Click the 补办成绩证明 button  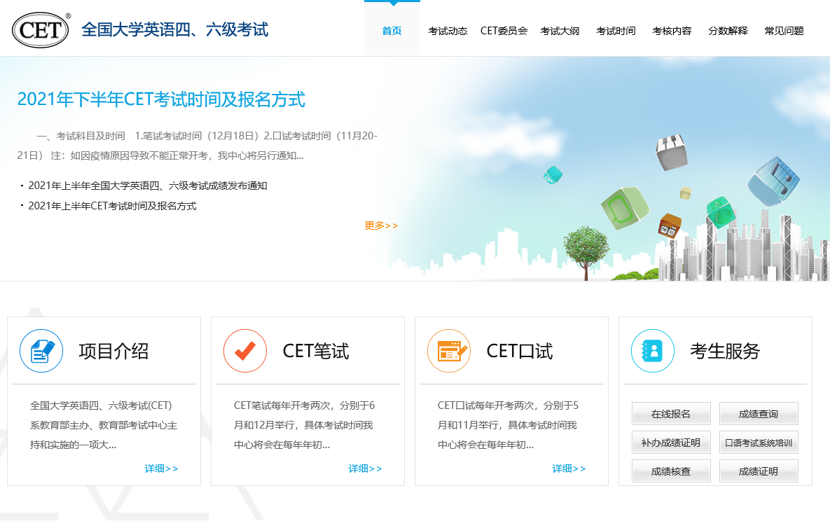coord(671,443)
